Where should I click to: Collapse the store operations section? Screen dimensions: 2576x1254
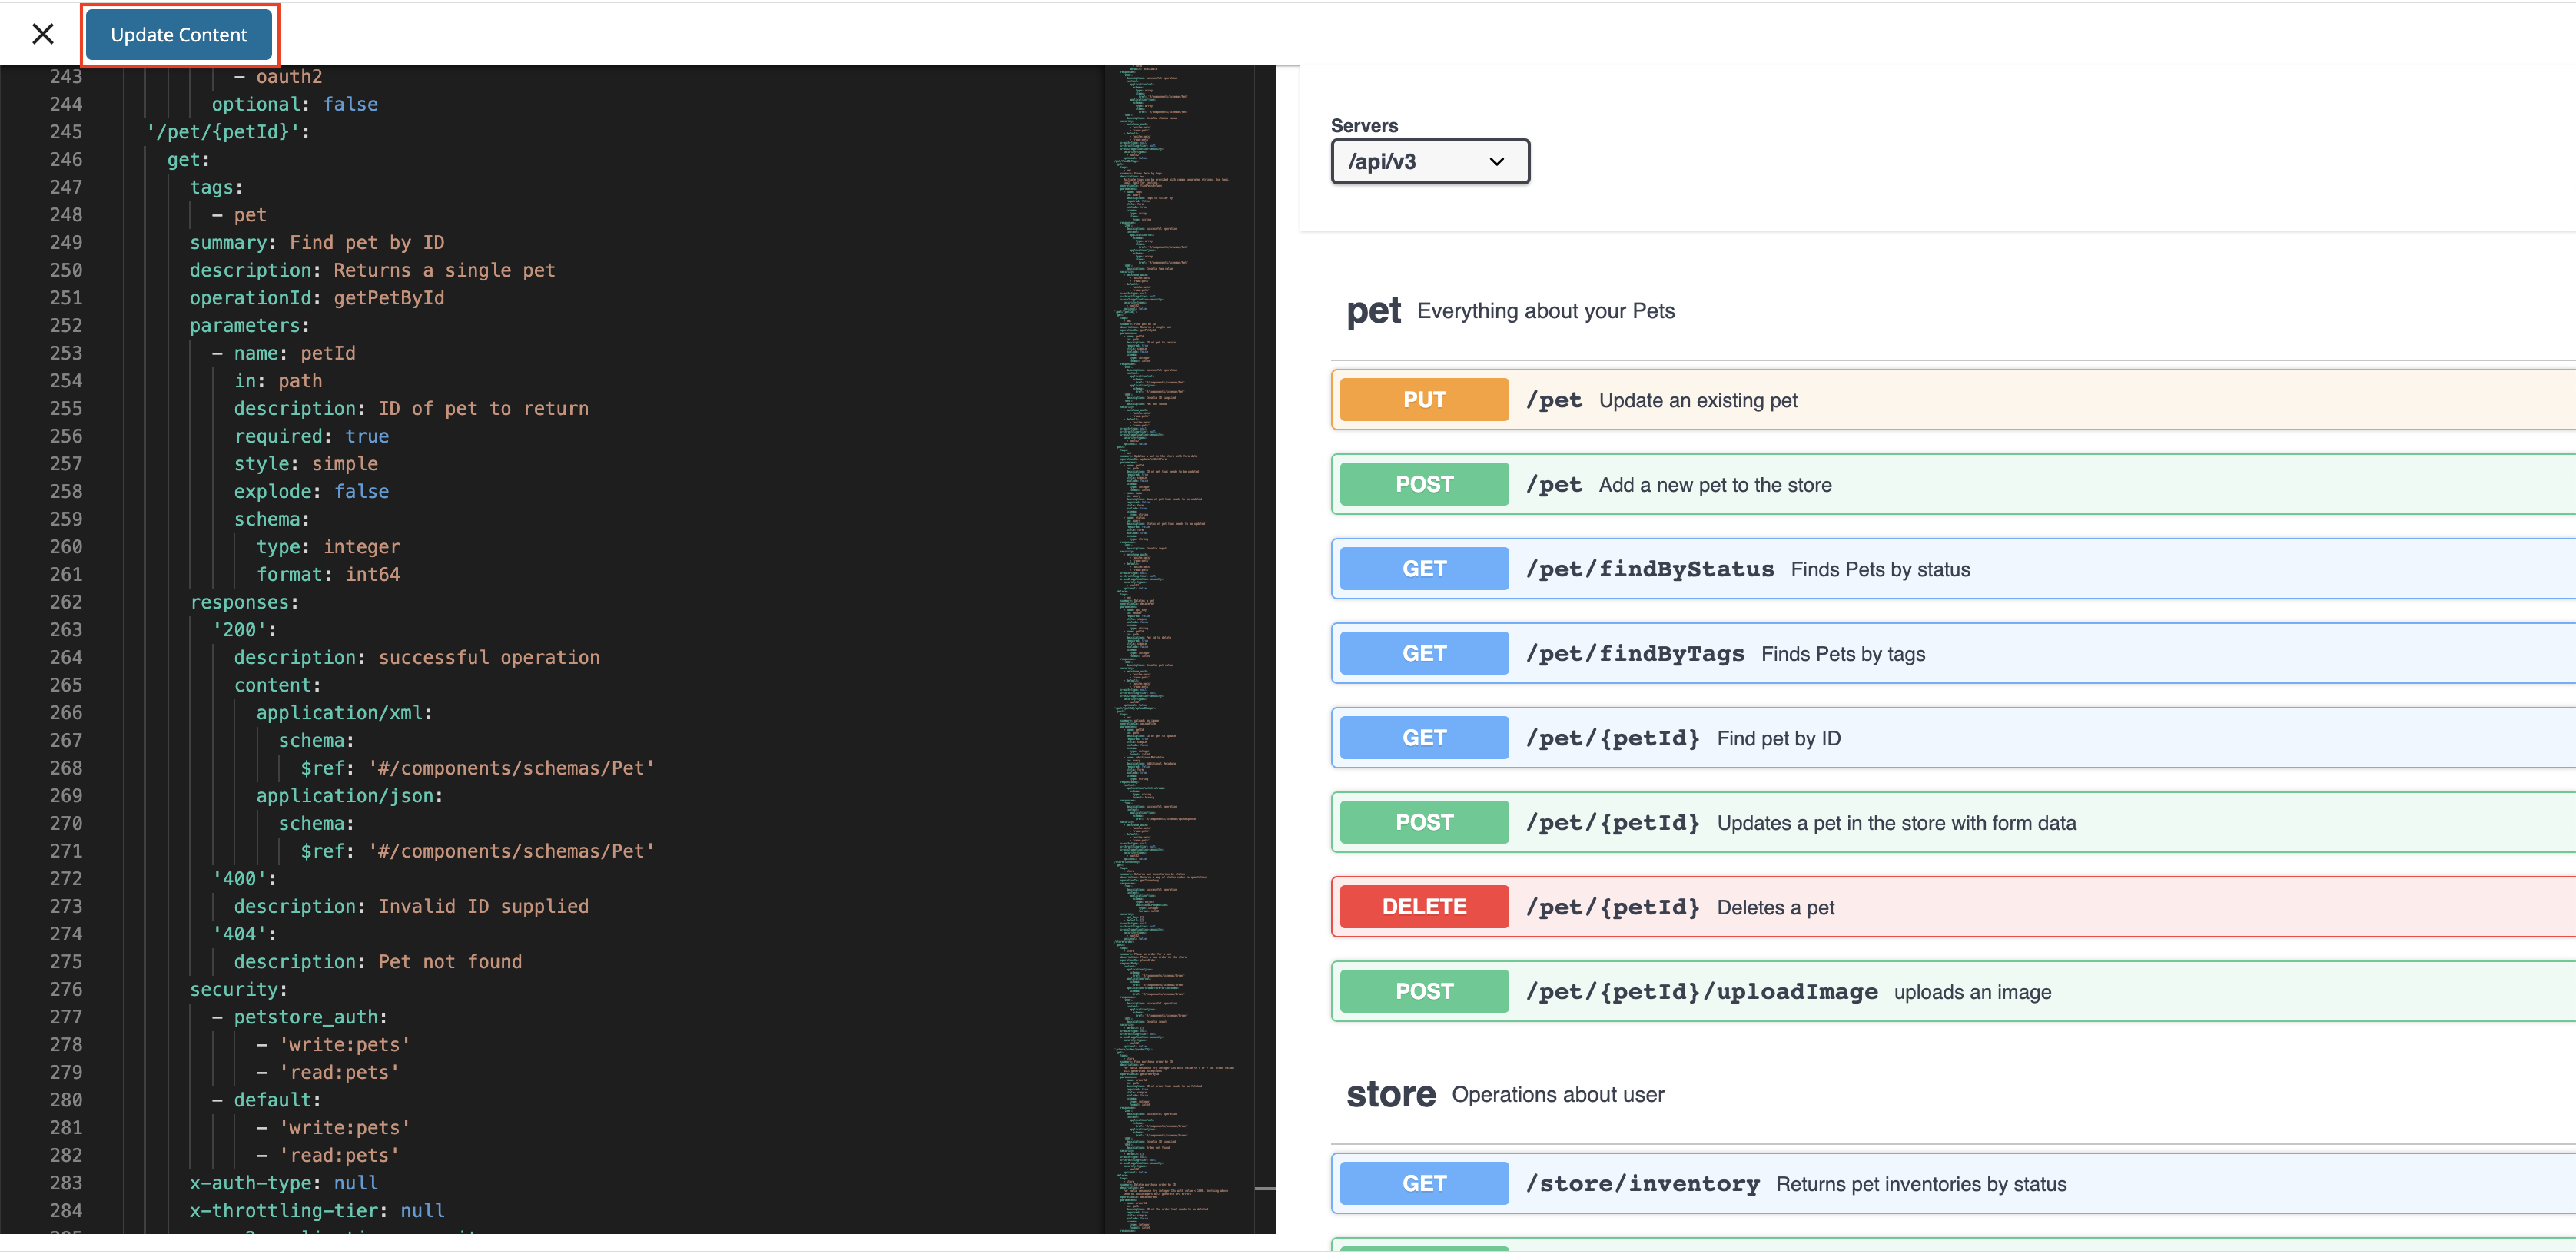coord(1391,1094)
